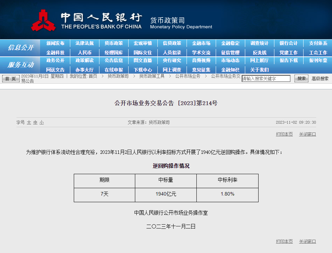Viewport: 332px width, 253px height.
Task: Open 法律法规 menu item
Action: [x=84, y=43]
